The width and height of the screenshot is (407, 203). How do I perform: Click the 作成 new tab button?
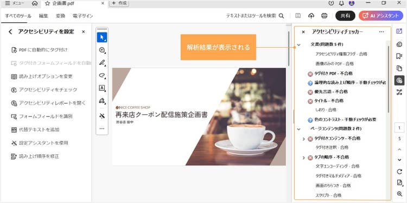point(119,3)
